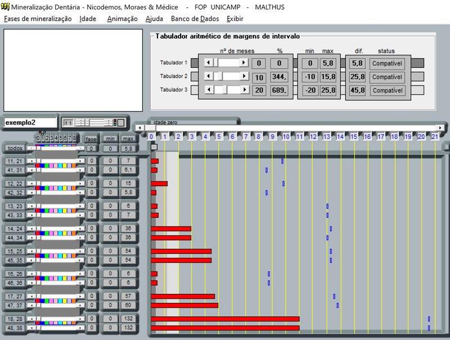Click right arrow of Tabulador 3 months scrollbar

pos(244,90)
